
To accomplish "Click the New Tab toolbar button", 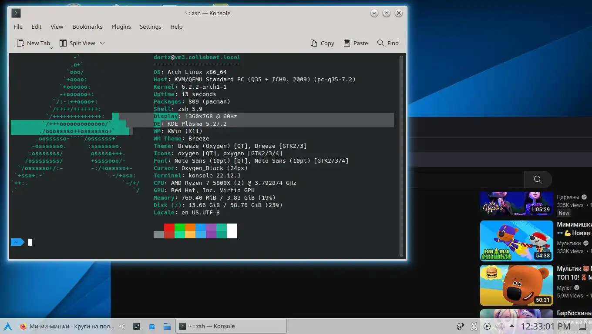I will click(x=33, y=43).
